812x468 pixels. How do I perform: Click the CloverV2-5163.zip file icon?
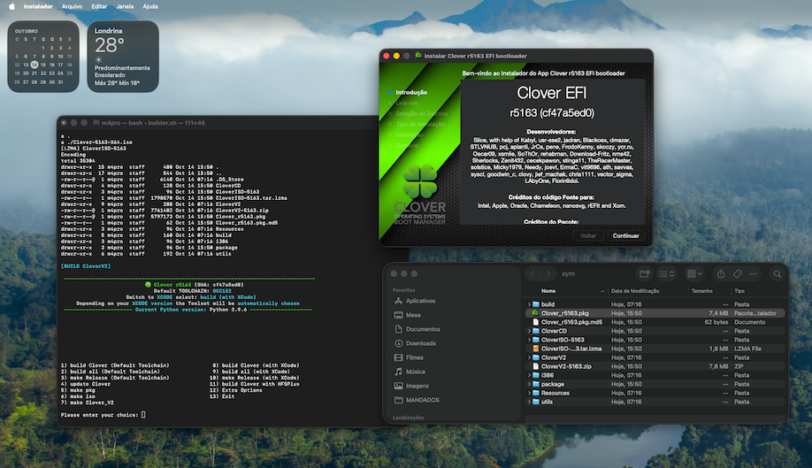(x=536, y=366)
